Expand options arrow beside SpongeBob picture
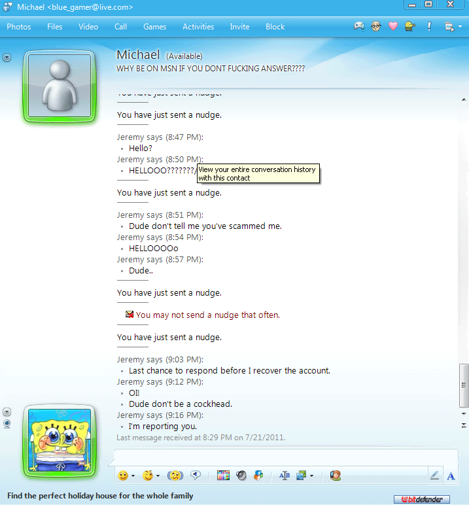This screenshot has height=505, width=469. pos(7,412)
